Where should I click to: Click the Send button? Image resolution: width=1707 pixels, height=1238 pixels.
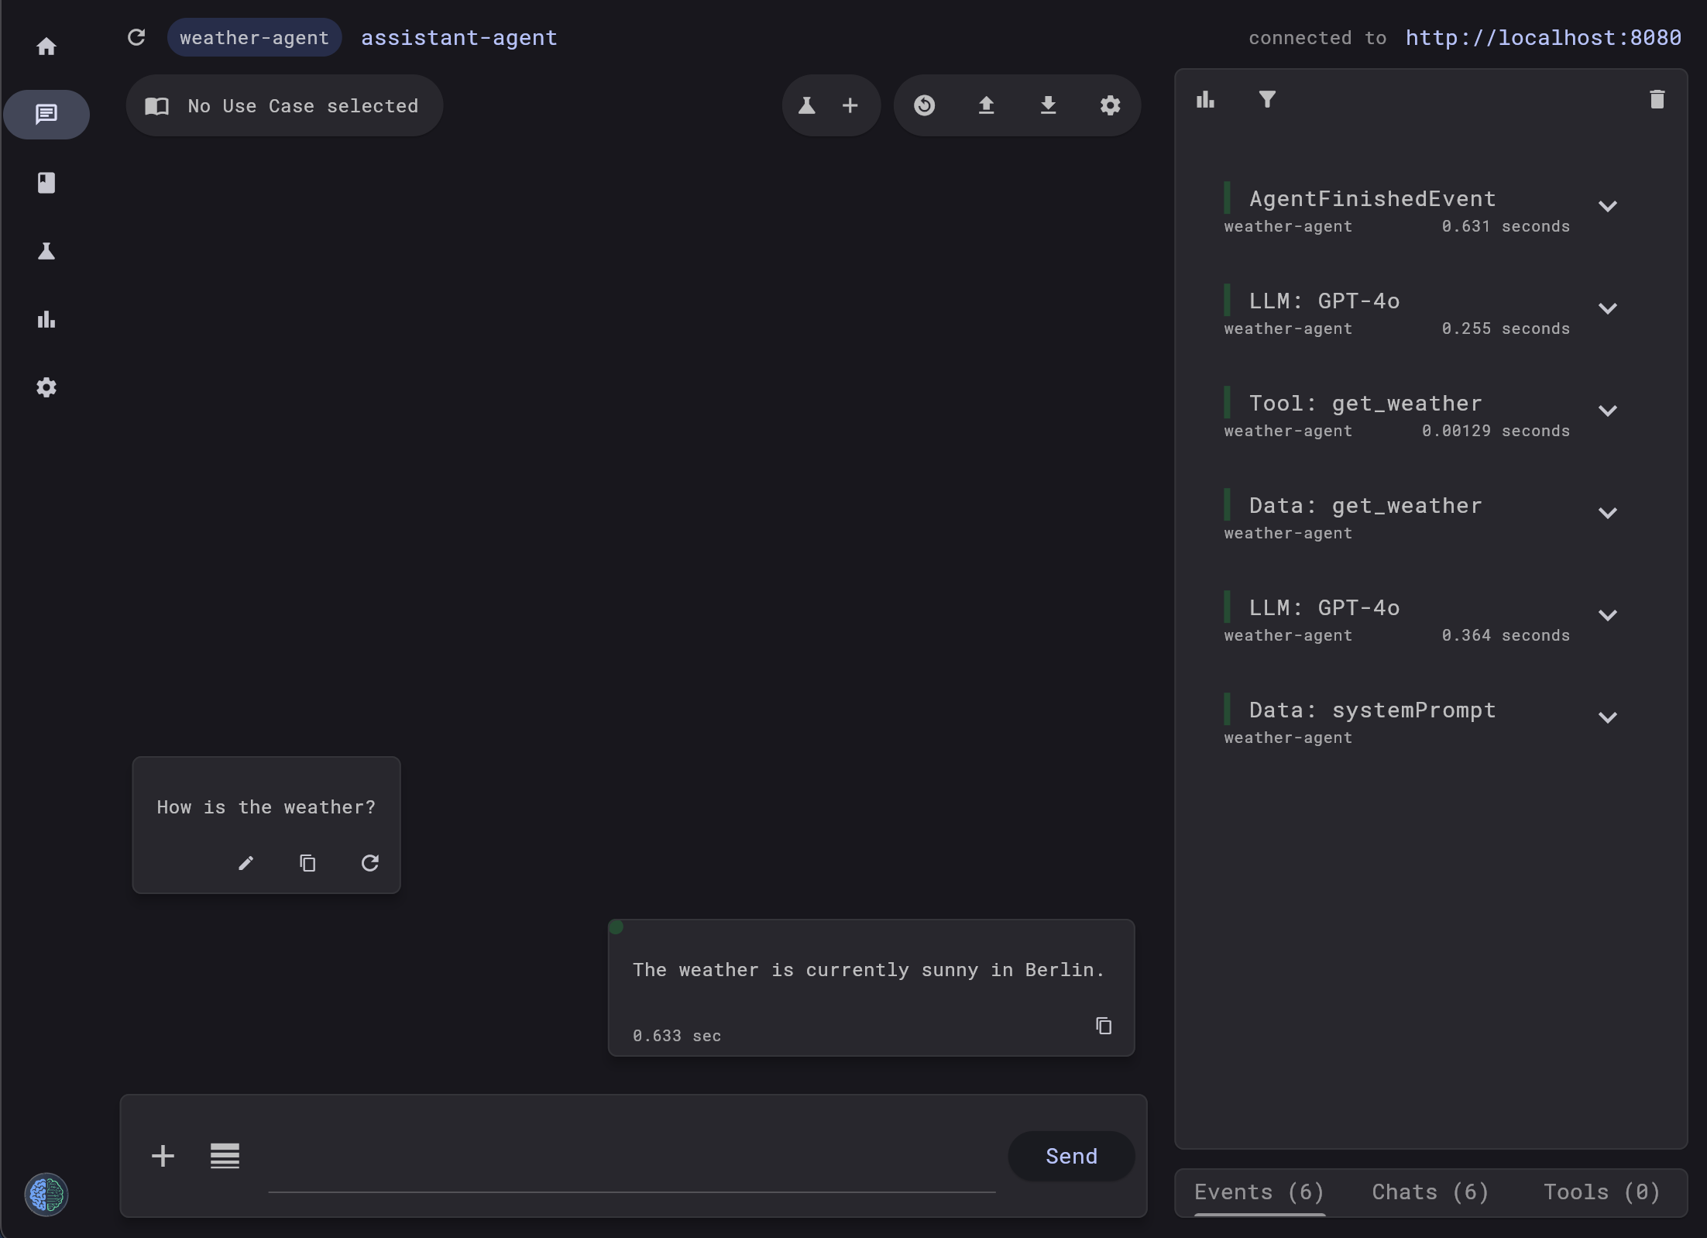click(x=1071, y=1156)
